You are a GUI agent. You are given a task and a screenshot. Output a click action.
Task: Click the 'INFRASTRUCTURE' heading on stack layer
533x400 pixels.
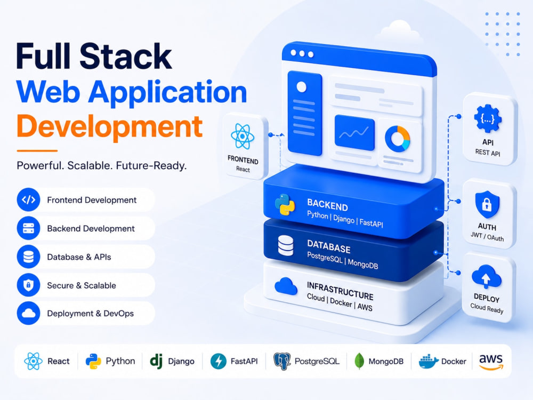[340, 291]
